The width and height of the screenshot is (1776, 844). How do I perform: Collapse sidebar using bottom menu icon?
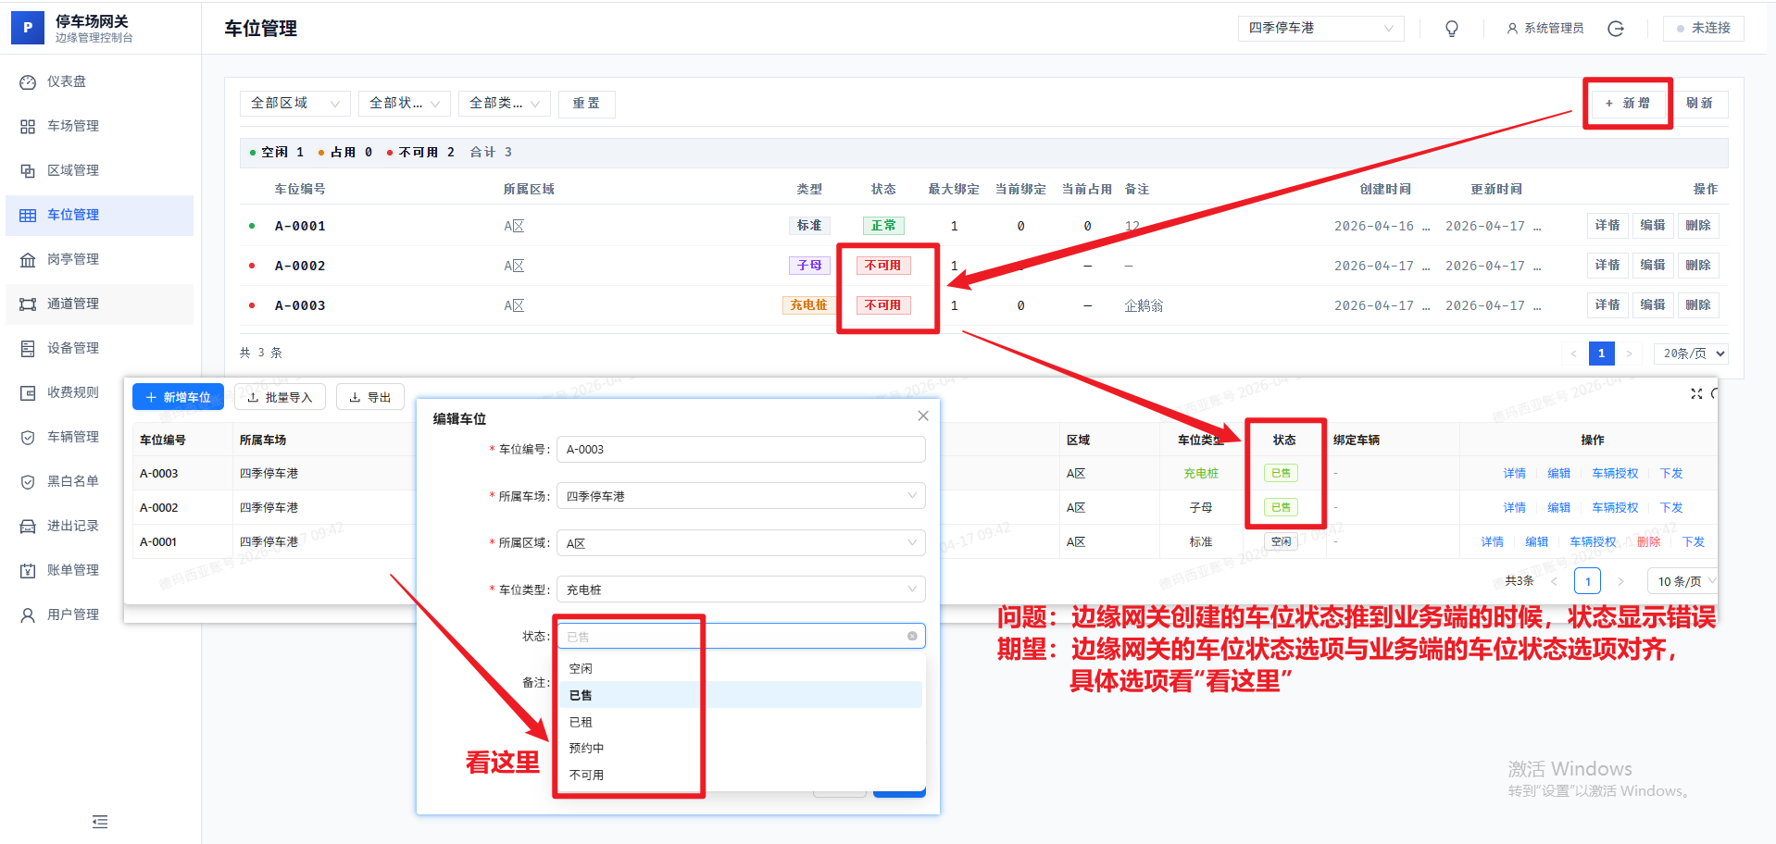(x=100, y=822)
